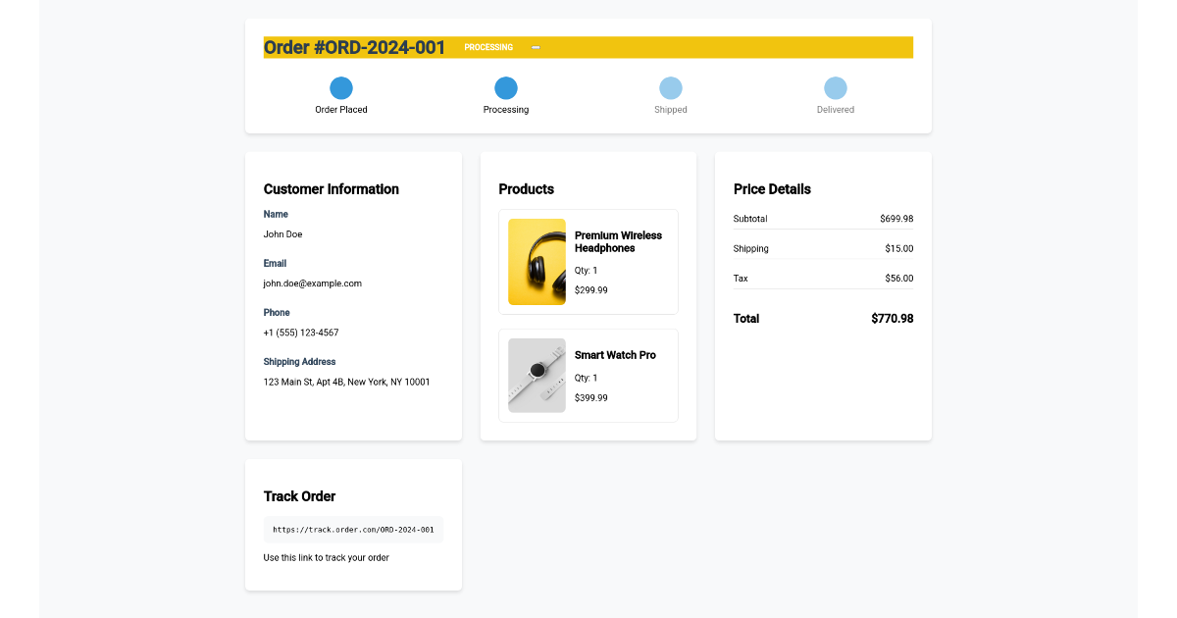Viewport: 1177px width, 618px height.
Task: Click the customer email john.doe@example.com
Action: (313, 283)
